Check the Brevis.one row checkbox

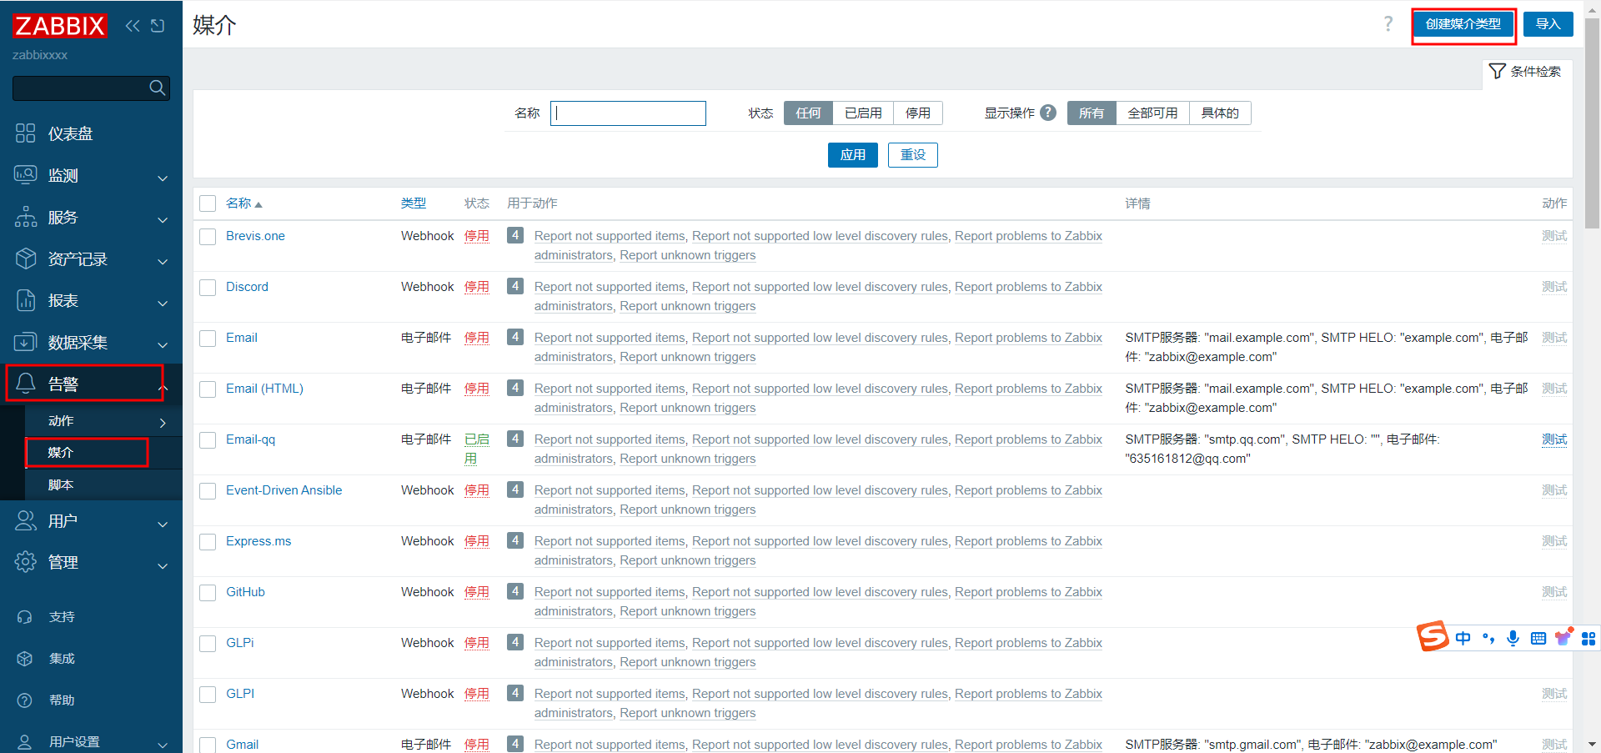(208, 237)
